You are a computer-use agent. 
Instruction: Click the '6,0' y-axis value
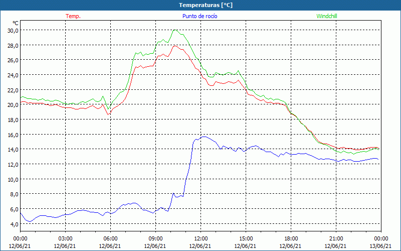(15, 209)
